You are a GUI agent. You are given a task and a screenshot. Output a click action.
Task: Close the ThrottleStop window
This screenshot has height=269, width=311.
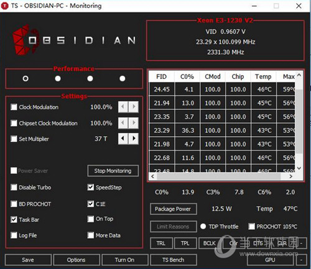(299, 6)
